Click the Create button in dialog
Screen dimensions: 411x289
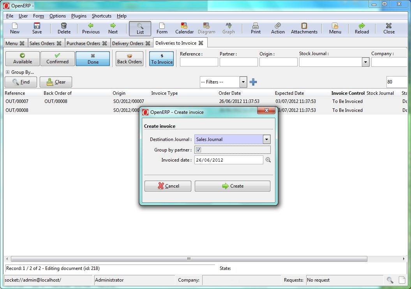click(x=232, y=186)
